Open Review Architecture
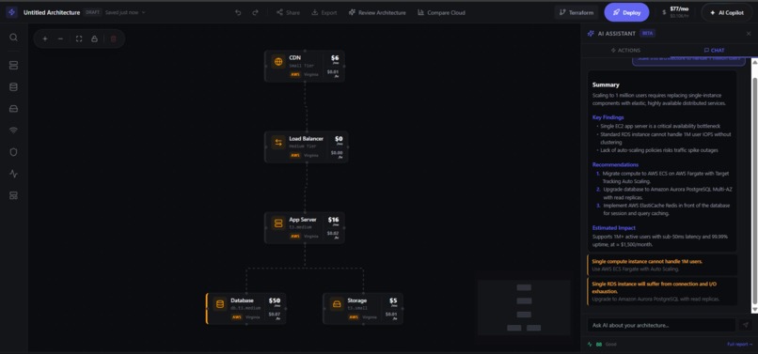The image size is (758, 354). [x=377, y=12]
